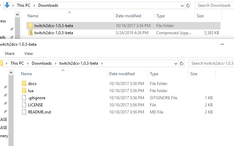Select the .gitignore file name

37,98
